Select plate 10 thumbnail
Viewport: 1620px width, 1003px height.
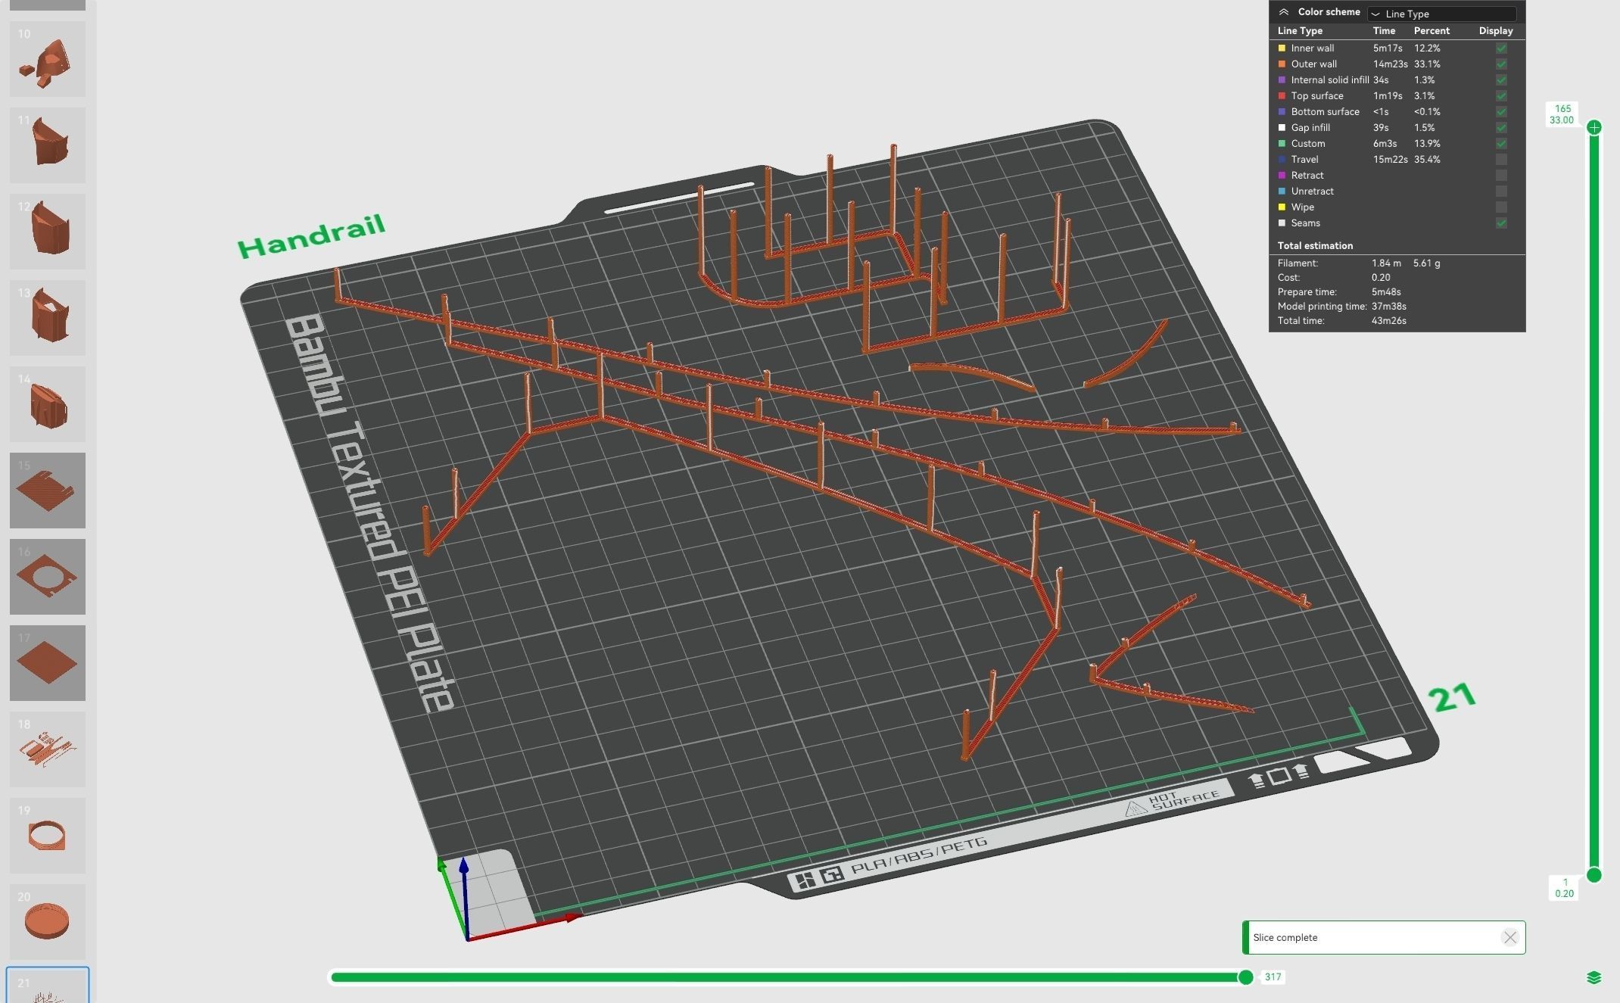coord(48,59)
